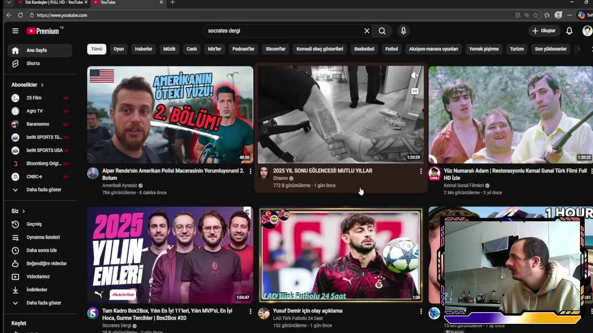Screen dimensions: 593x333
Task: Expand the Abonelikler section chevron
Action: coord(42,85)
